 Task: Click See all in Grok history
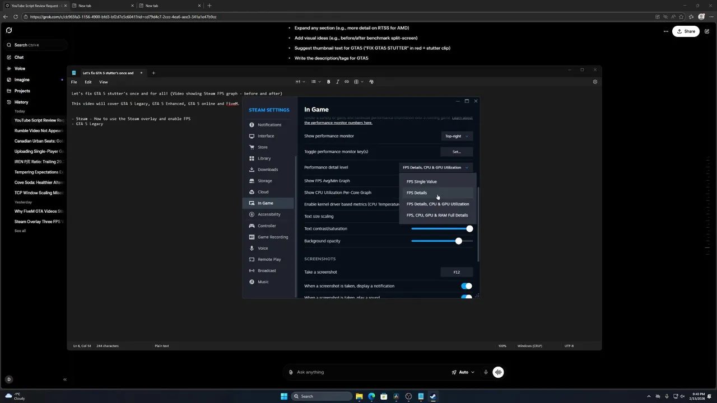[x=20, y=231]
